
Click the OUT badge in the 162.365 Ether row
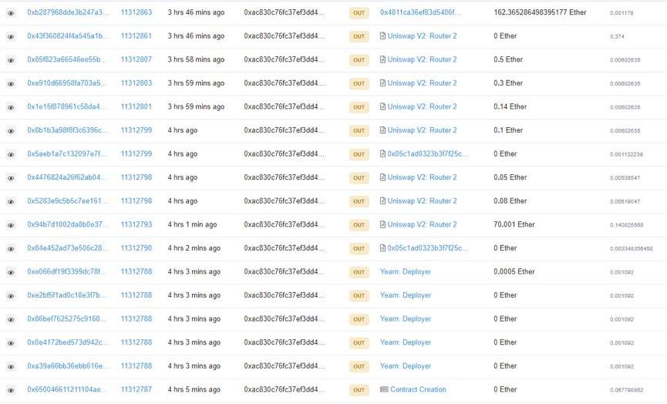point(359,13)
